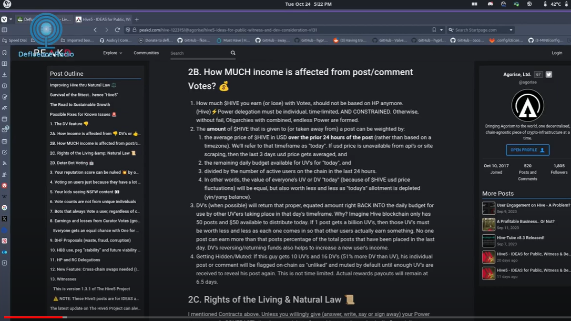Viewport: 571px width, 321px height.
Task: Open the Translate side panel
Action: (4, 108)
